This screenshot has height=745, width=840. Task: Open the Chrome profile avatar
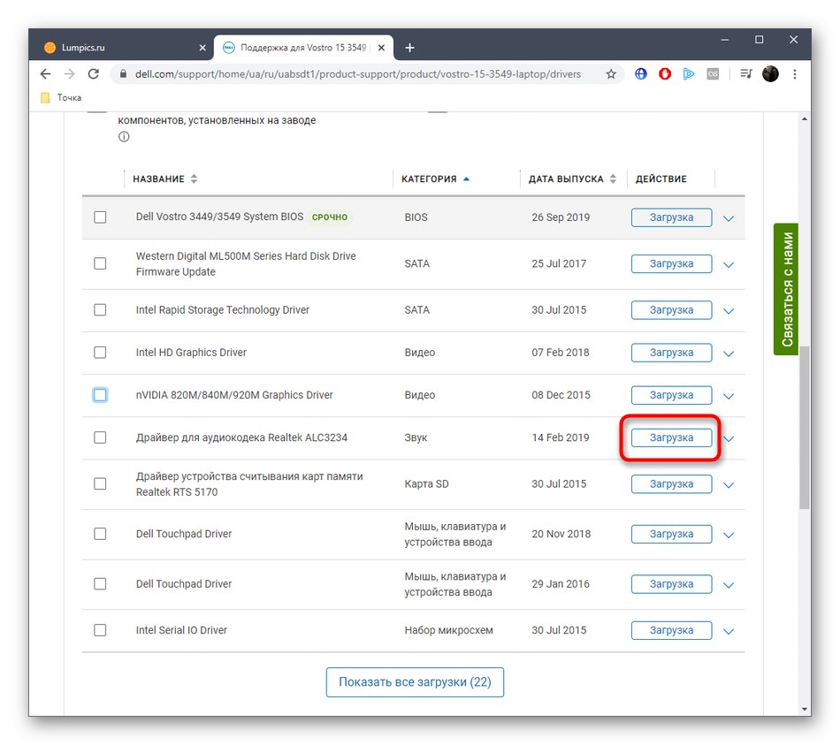point(770,74)
